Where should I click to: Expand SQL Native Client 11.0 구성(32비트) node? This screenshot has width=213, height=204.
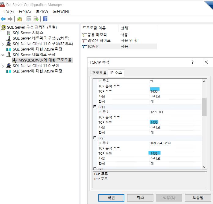[3, 44]
